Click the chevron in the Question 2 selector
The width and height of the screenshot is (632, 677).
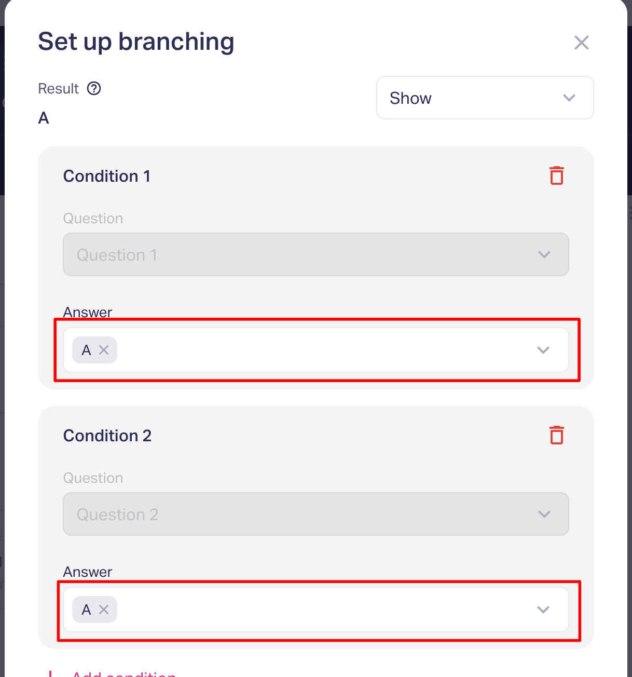click(544, 514)
